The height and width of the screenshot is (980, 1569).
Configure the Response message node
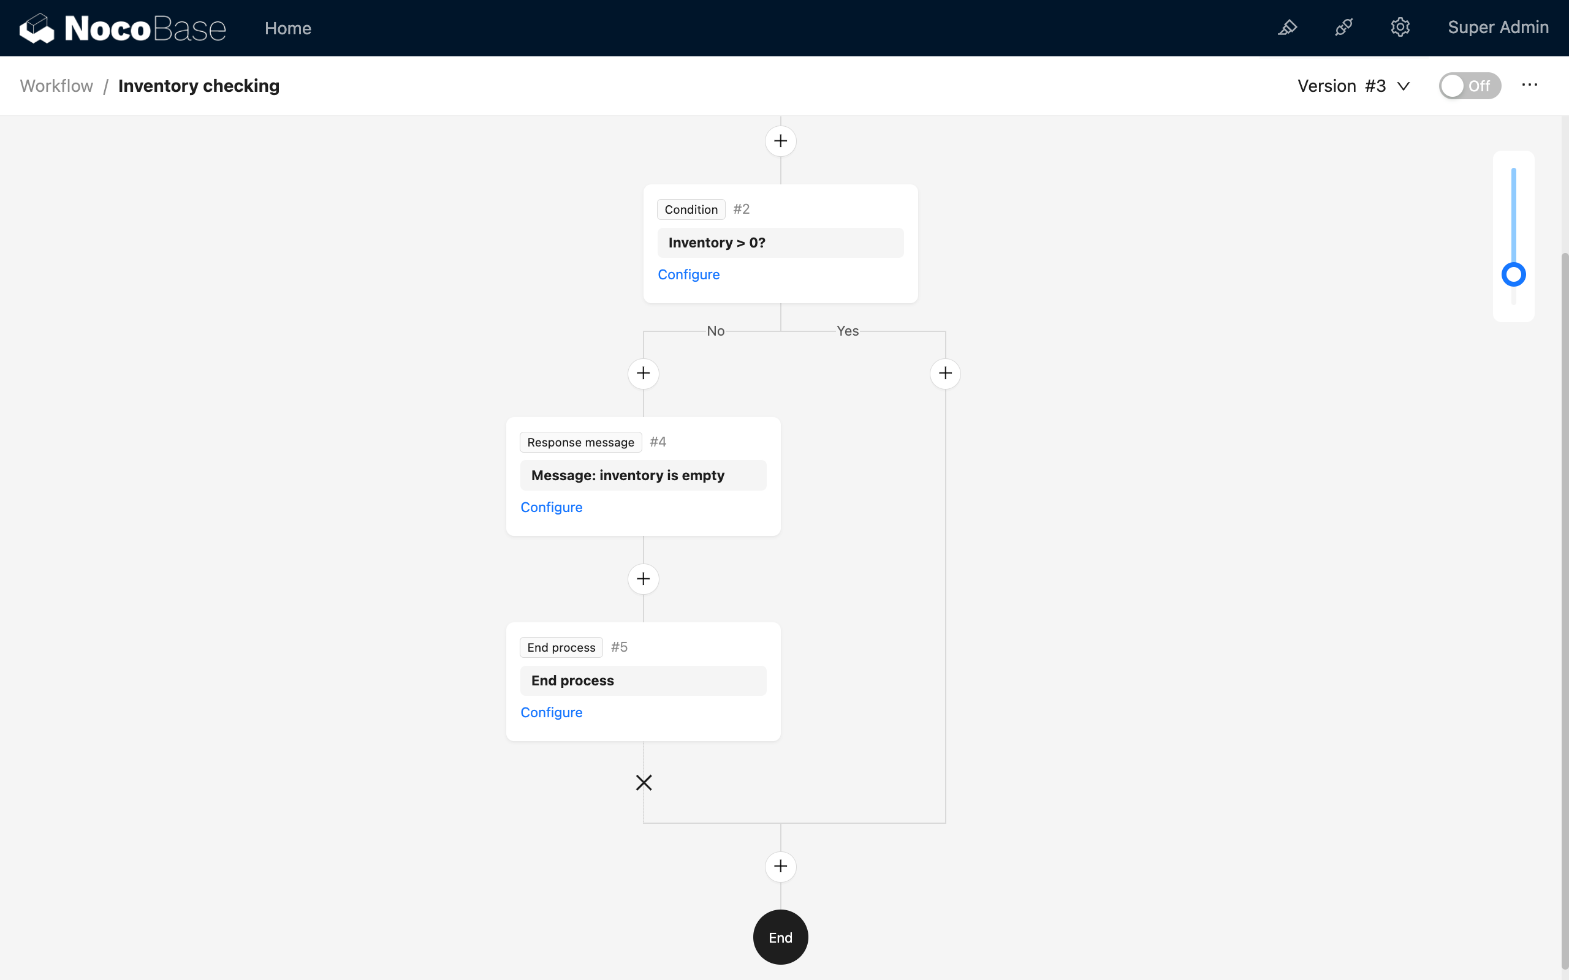click(x=551, y=507)
